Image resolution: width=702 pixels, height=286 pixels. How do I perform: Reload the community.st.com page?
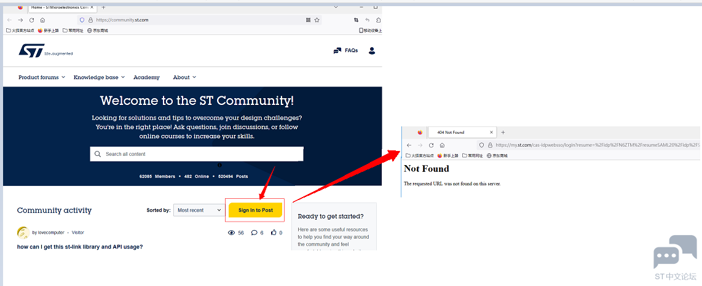[x=32, y=20]
